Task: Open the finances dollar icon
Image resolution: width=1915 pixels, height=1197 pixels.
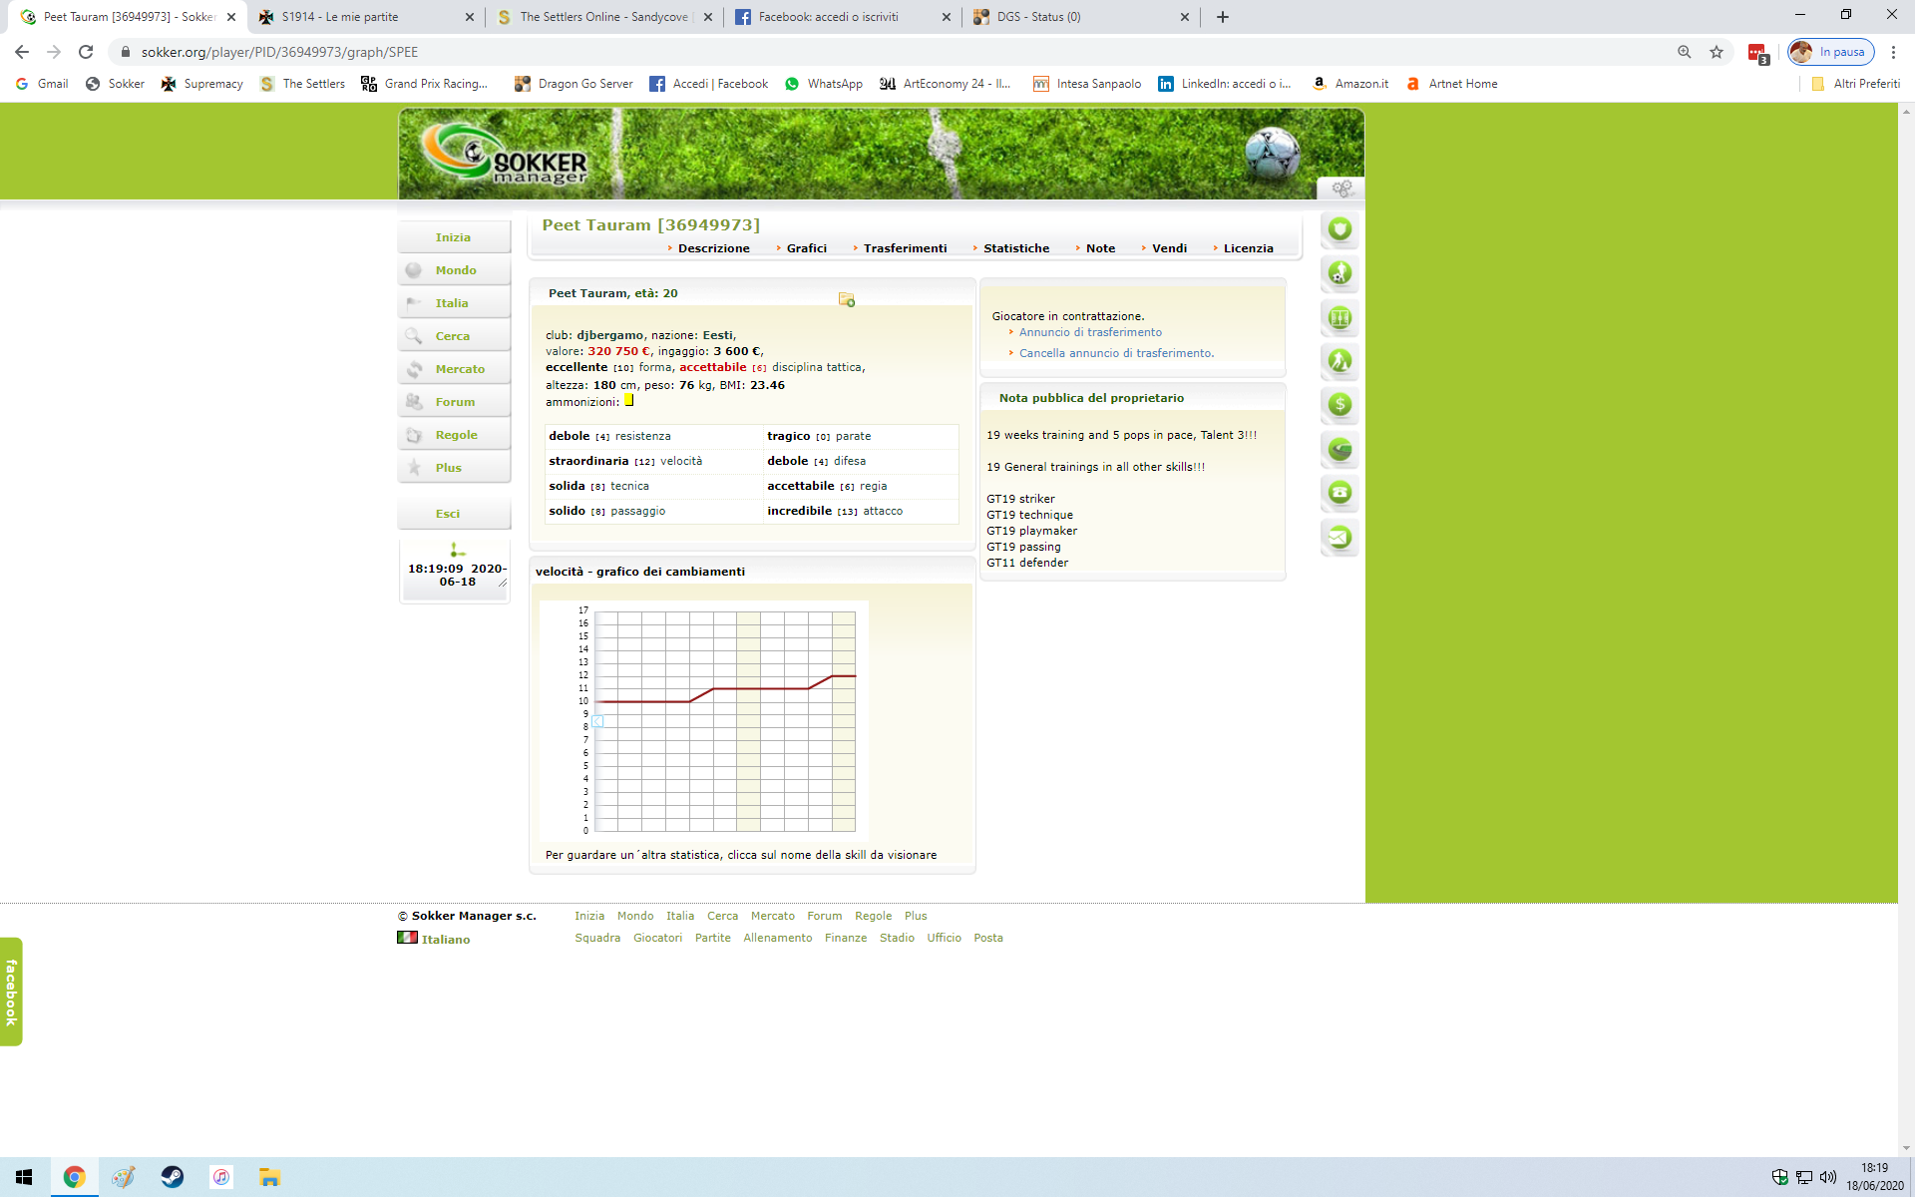Action: pyautogui.click(x=1340, y=405)
